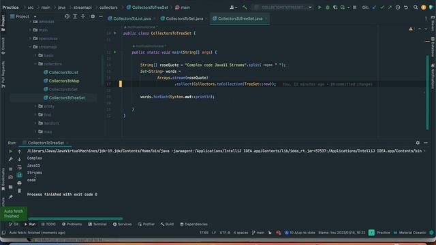The height and width of the screenshot is (245, 436).
Task: Toggle scroll to end in the Run console
Action: (x=20, y=175)
